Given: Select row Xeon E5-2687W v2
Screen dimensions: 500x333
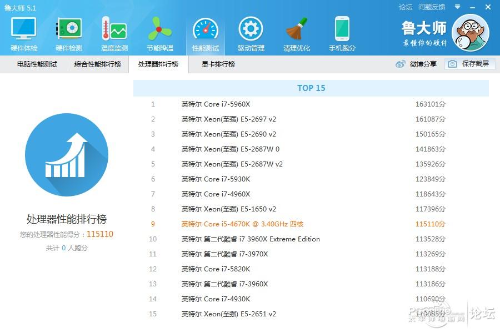Looking at the screenshot, I should pos(311,164).
